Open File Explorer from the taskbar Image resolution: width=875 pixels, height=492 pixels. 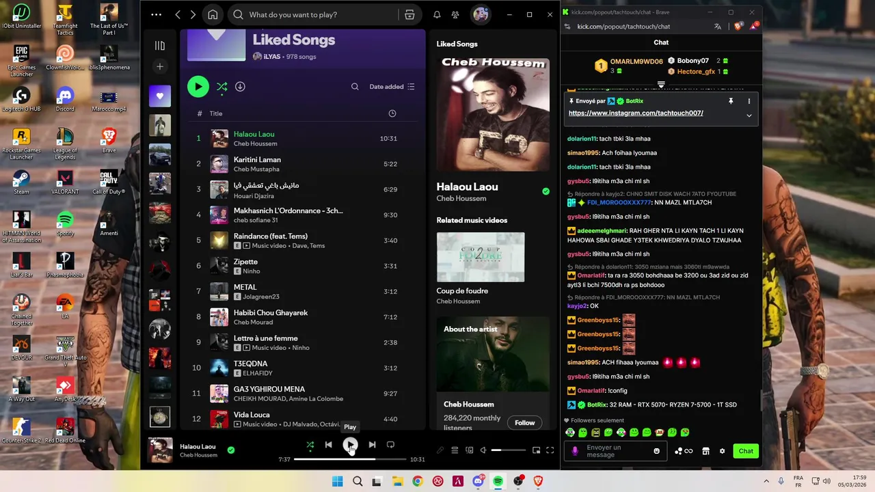397,482
